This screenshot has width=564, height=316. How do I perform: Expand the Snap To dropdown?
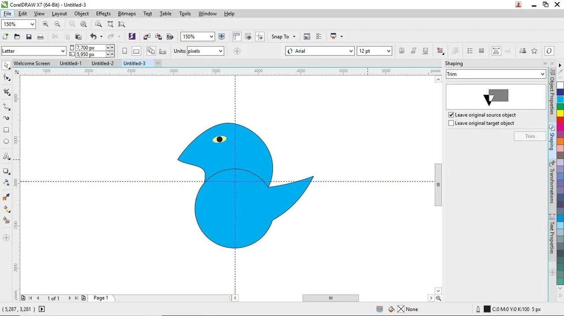point(294,36)
